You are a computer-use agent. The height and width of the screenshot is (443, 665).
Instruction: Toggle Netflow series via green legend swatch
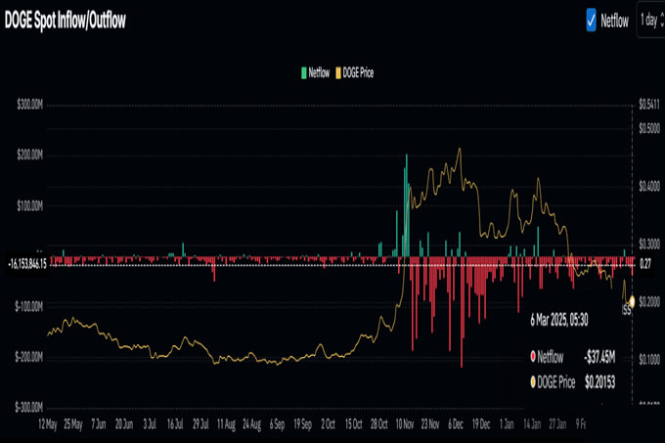tap(305, 72)
